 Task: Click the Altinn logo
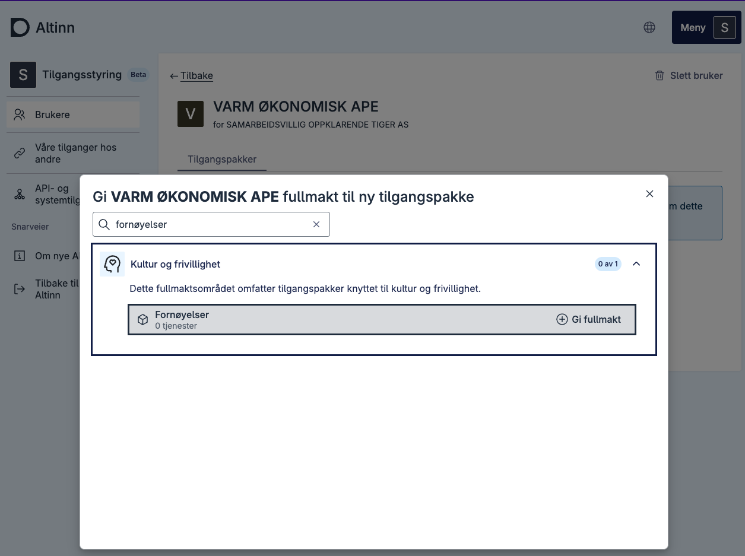coord(42,27)
